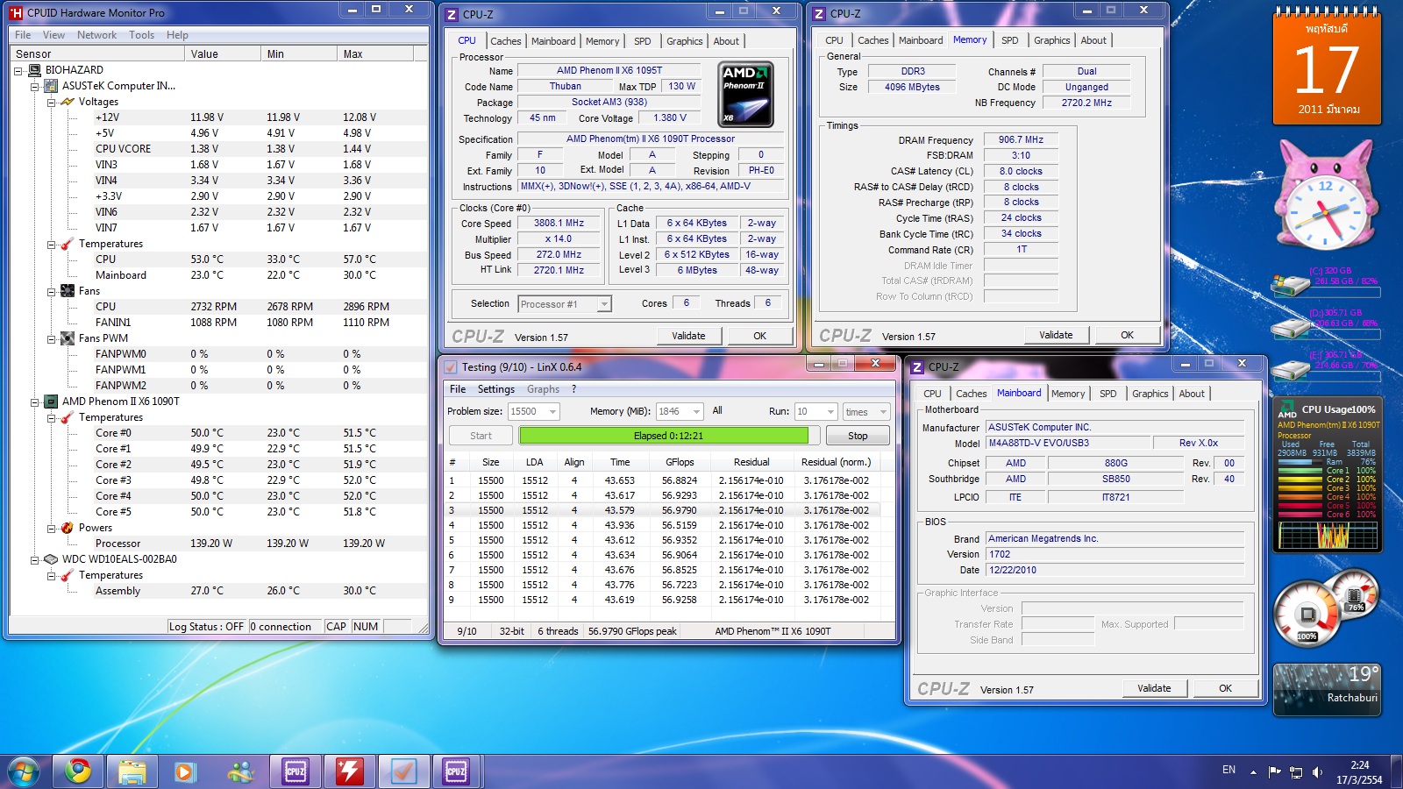Image resolution: width=1403 pixels, height=789 pixels.
Task: Open the Network menu in HWMonitor
Action: [96, 35]
